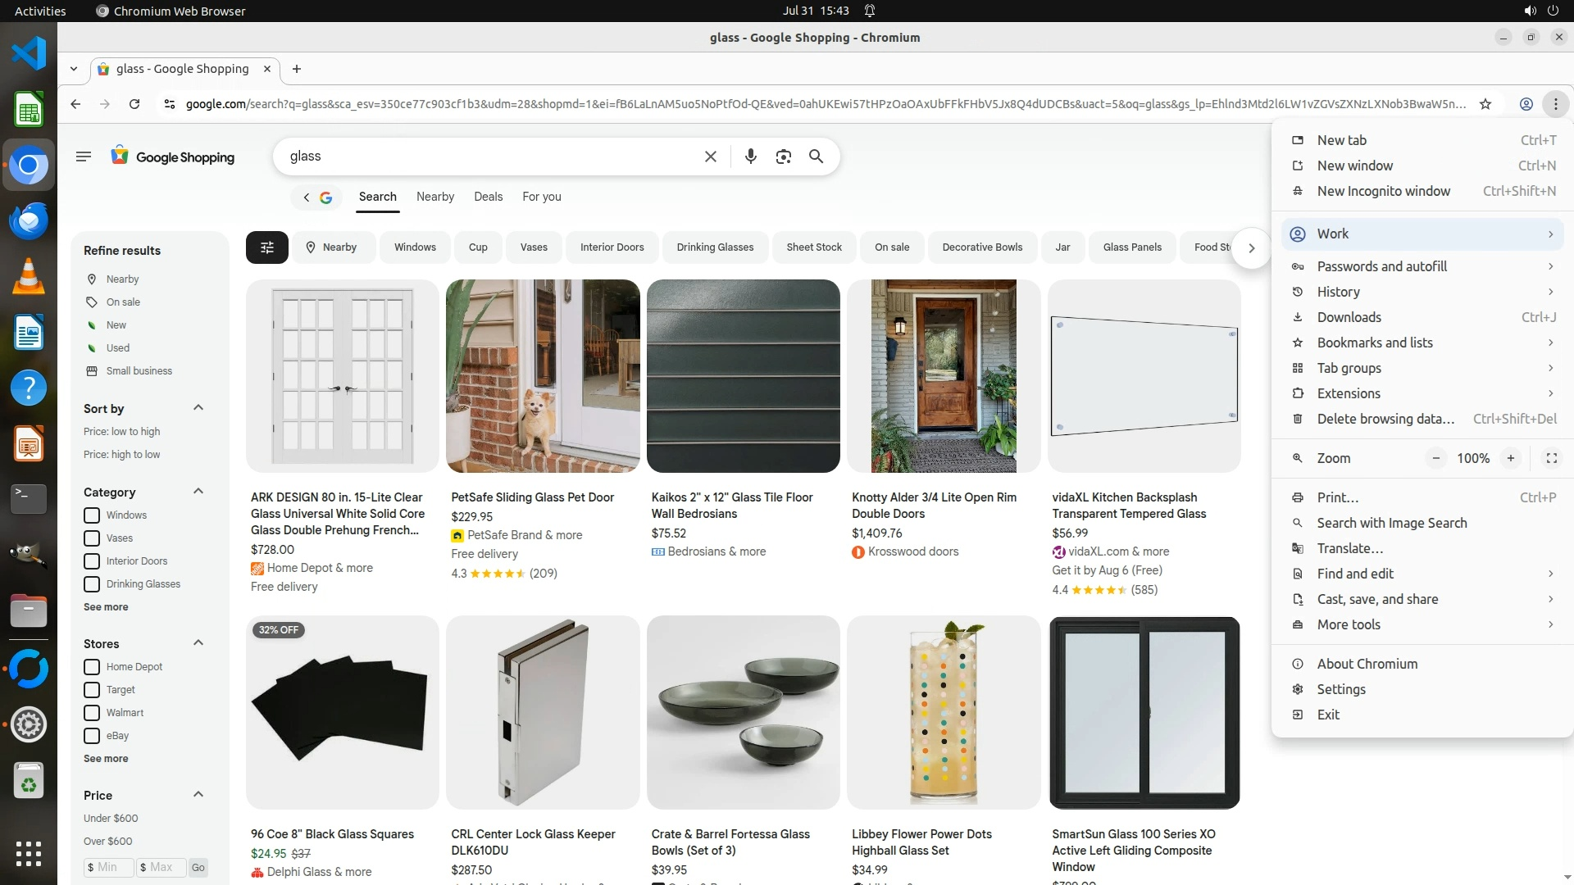This screenshot has height=885, width=1574.
Task: Bookmark this page with the star icon
Action: (1485, 104)
